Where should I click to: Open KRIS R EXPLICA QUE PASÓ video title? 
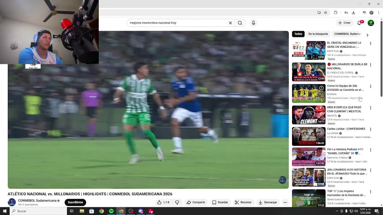pyautogui.click(x=344, y=109)
